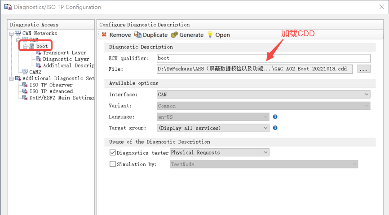The height and width of the screenshot is (215, 389).
Task: Uncheck the Diagnostics tester checkbox
Action: point(112,152)
